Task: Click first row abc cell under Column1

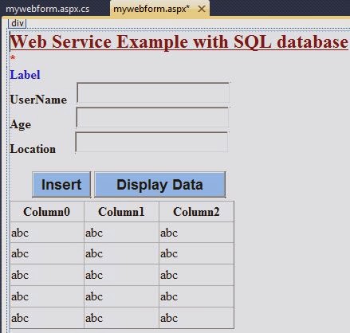Action: click(x=121, y=233)
